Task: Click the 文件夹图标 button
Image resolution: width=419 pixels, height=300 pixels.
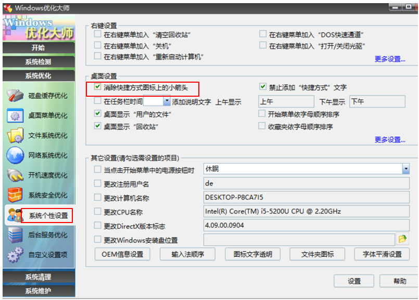Action: pyautogui.click(x=318, y=254)
